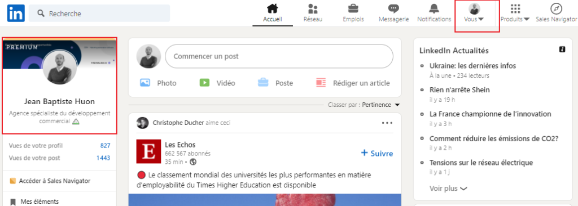
Task: Click the LinkedIn logo icon
Action: pyautogui.click(x=16, y=14)
